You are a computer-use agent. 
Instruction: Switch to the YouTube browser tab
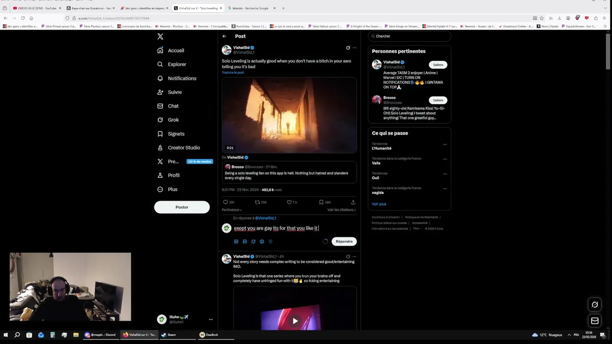36,8
